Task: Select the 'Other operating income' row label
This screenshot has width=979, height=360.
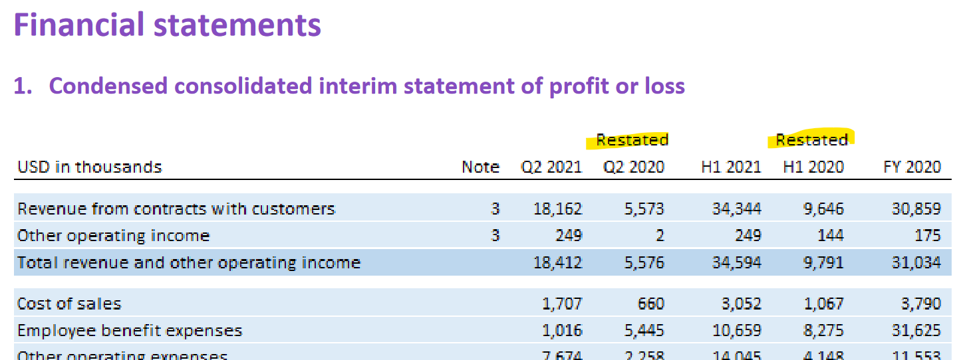Action: [113, 236]
